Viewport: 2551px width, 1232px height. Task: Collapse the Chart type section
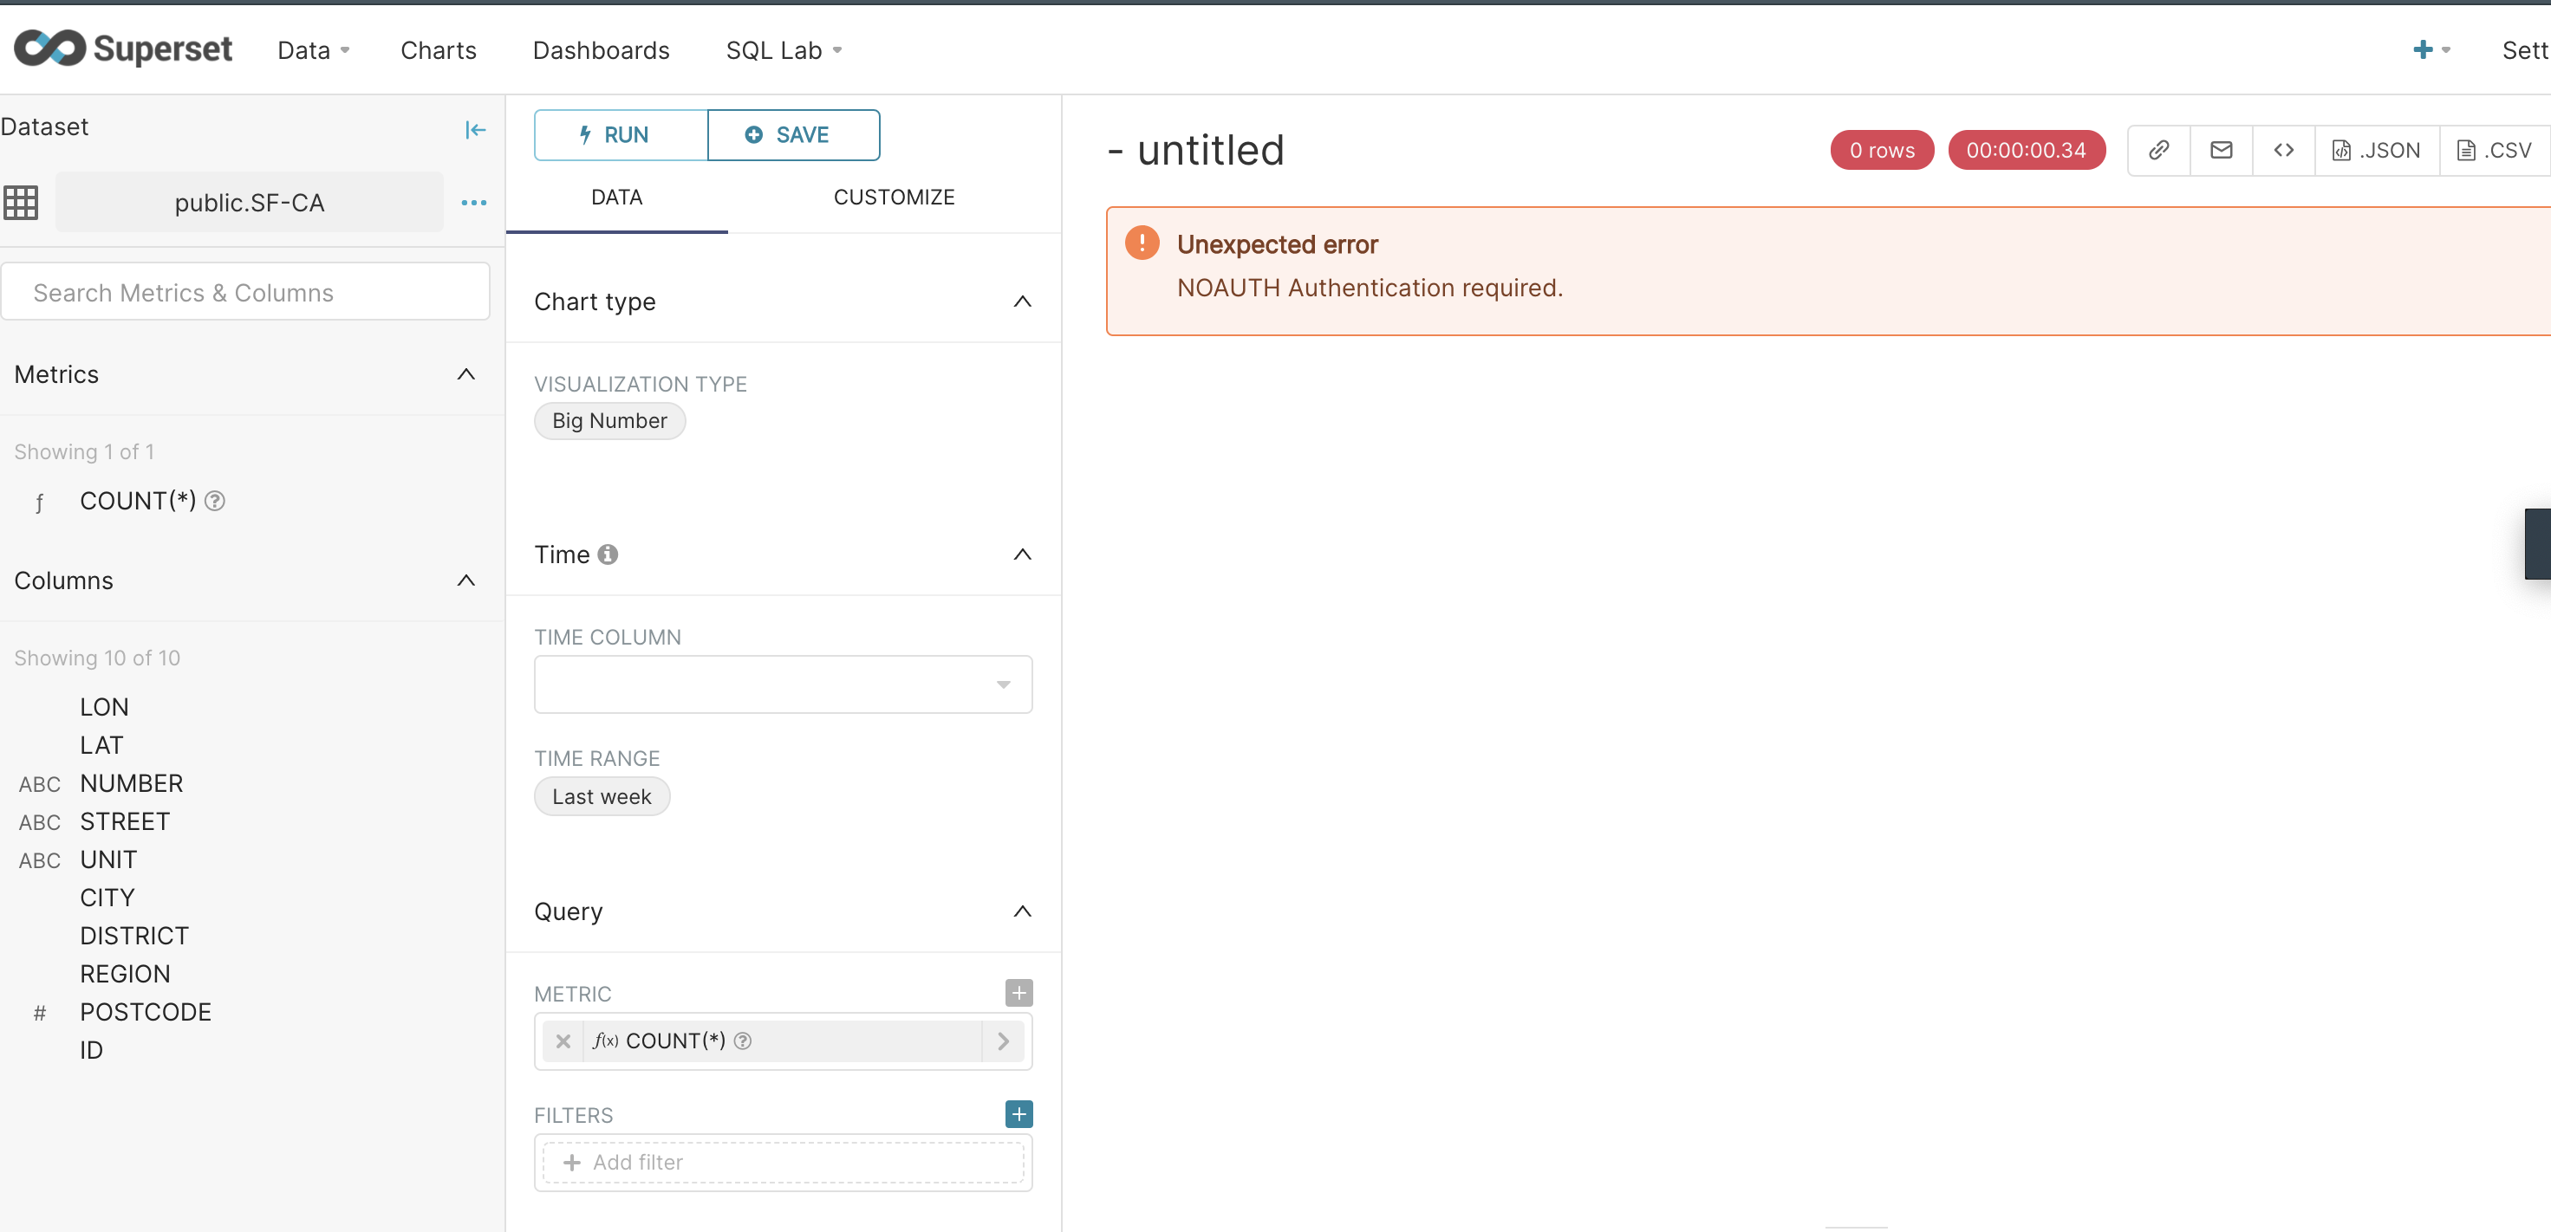[1022, 302]
